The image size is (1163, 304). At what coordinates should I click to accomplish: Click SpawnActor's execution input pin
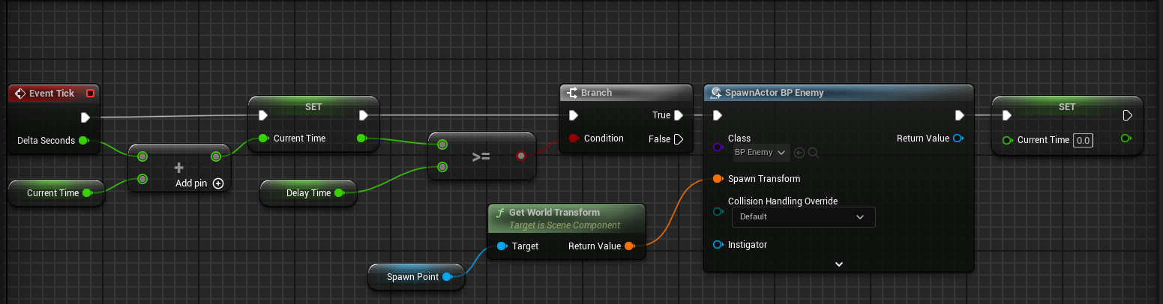pyautogui.click(x=718, y=115)
